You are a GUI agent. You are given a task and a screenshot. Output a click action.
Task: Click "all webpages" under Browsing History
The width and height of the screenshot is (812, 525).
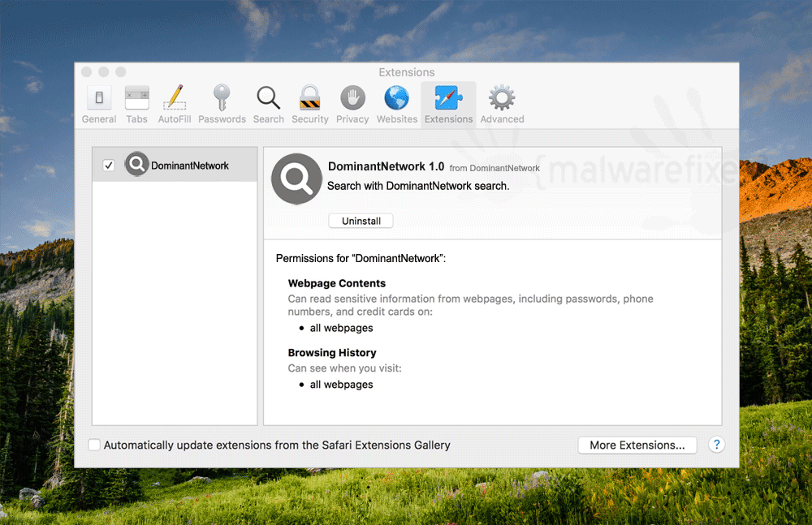(341, 384)
